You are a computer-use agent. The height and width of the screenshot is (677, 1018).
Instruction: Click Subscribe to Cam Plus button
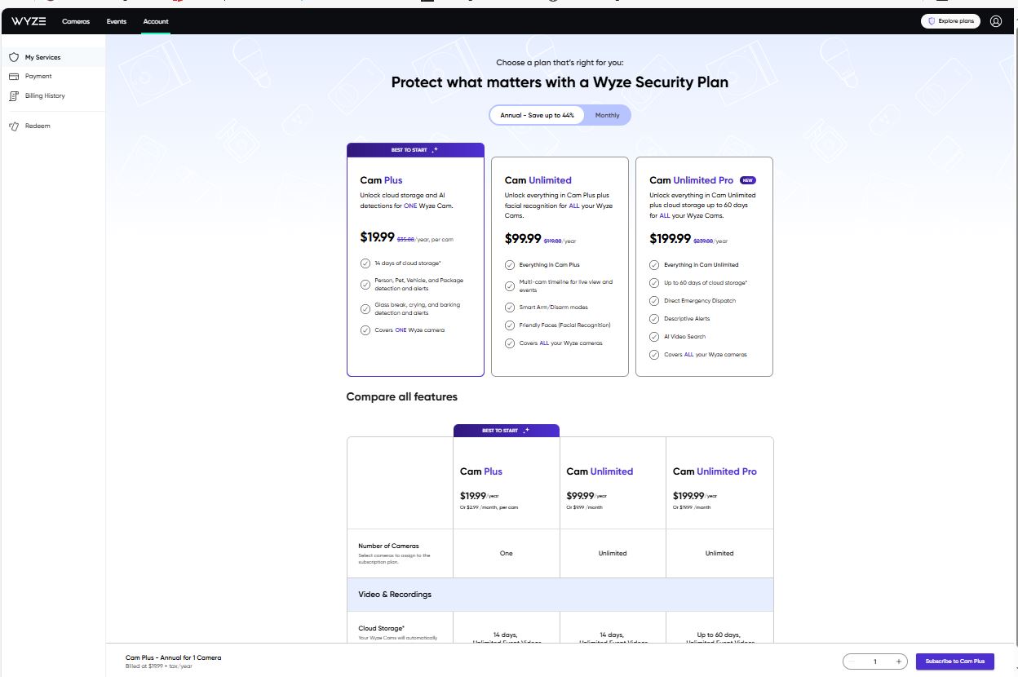tap(954, 662)
